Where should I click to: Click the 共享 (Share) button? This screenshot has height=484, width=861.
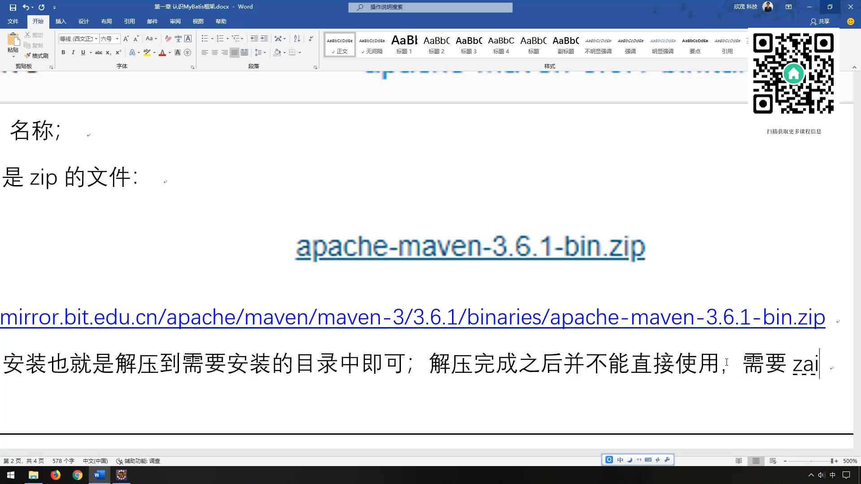coord(820,21)
